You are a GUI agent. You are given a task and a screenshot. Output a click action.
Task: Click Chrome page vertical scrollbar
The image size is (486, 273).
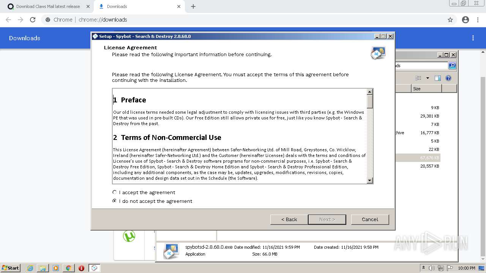[483, 167]
